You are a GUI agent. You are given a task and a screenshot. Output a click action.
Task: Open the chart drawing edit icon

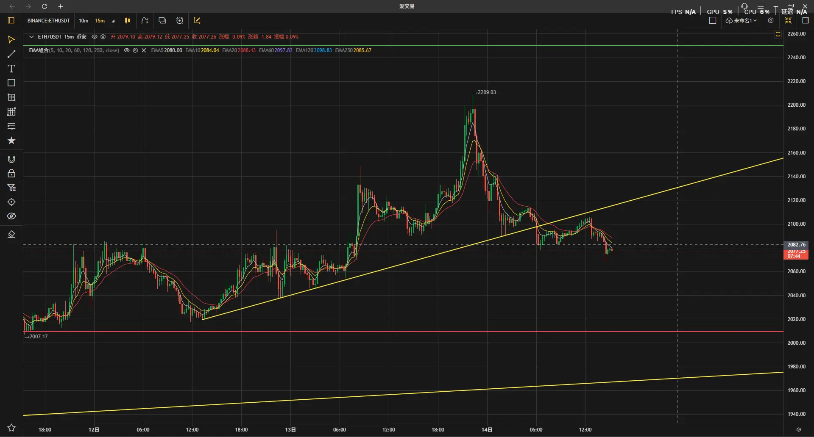click(197, 20)
